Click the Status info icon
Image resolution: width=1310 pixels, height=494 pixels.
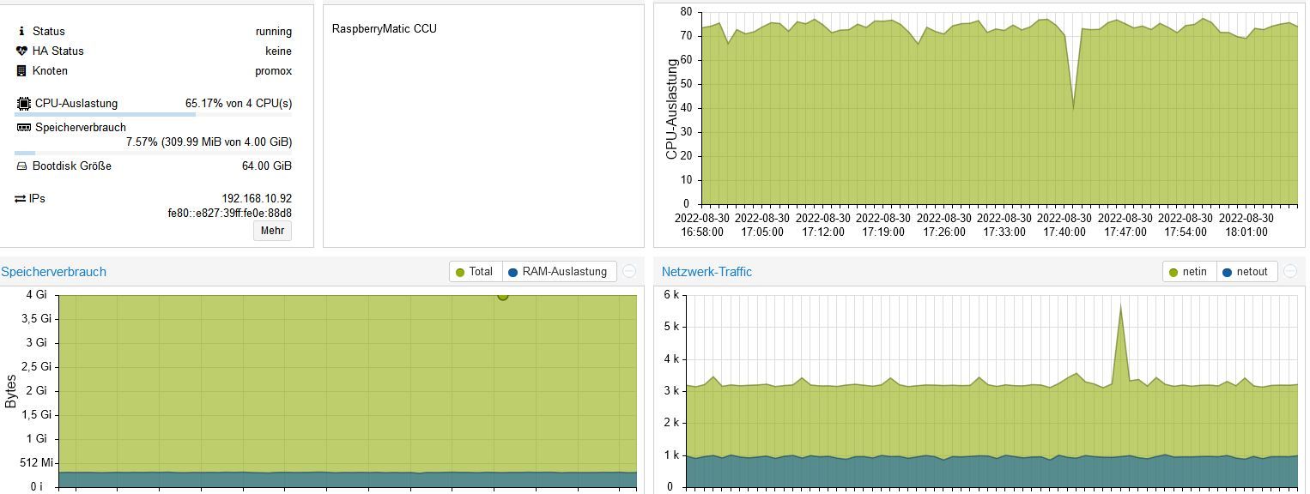(21, 31)
